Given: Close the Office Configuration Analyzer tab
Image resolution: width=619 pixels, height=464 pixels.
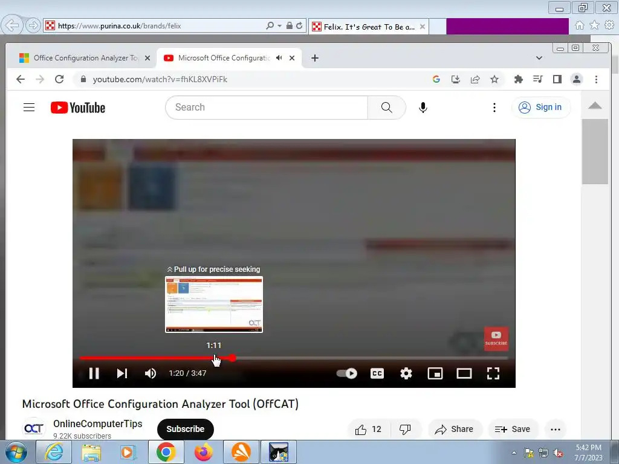Looking at the screenshot, I should (x=147, y=58).
